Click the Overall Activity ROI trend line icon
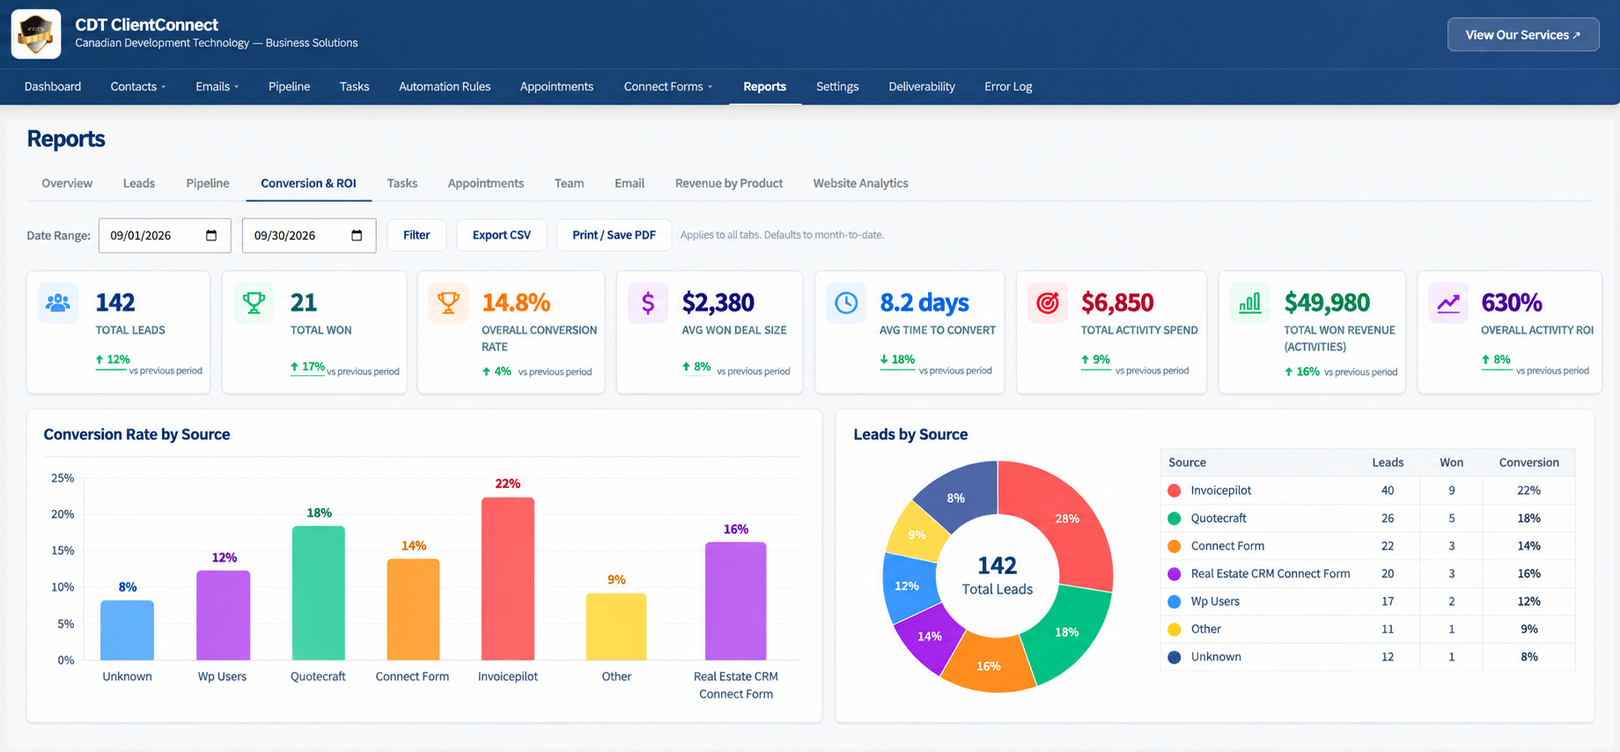The image size is (1620, 752). pos(1448,303)
